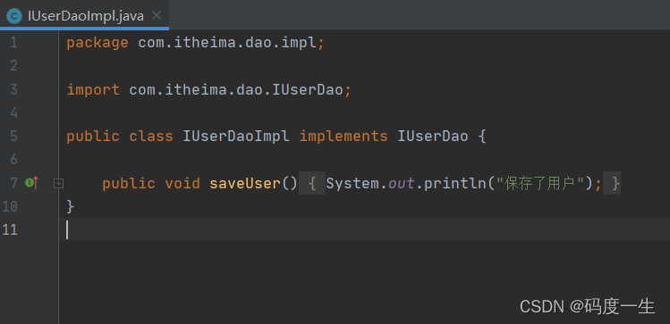Click the folded closing brace of saveUser
Viewport: 670px width, 324px height.
pyautogui.click(x=612, y=183)
